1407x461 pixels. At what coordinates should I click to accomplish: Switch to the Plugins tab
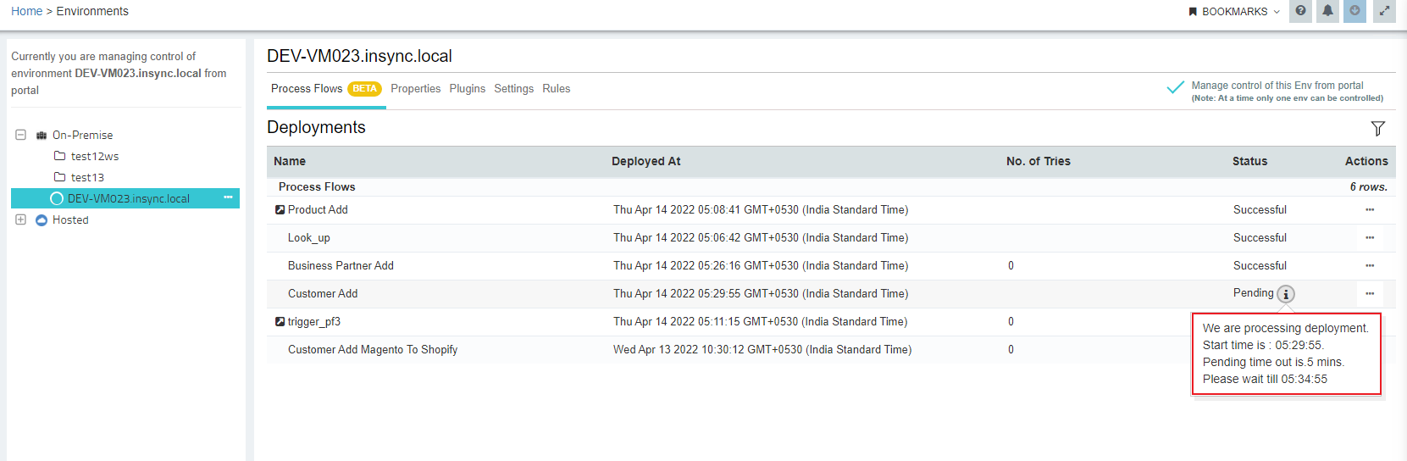(x=467, y=89)
